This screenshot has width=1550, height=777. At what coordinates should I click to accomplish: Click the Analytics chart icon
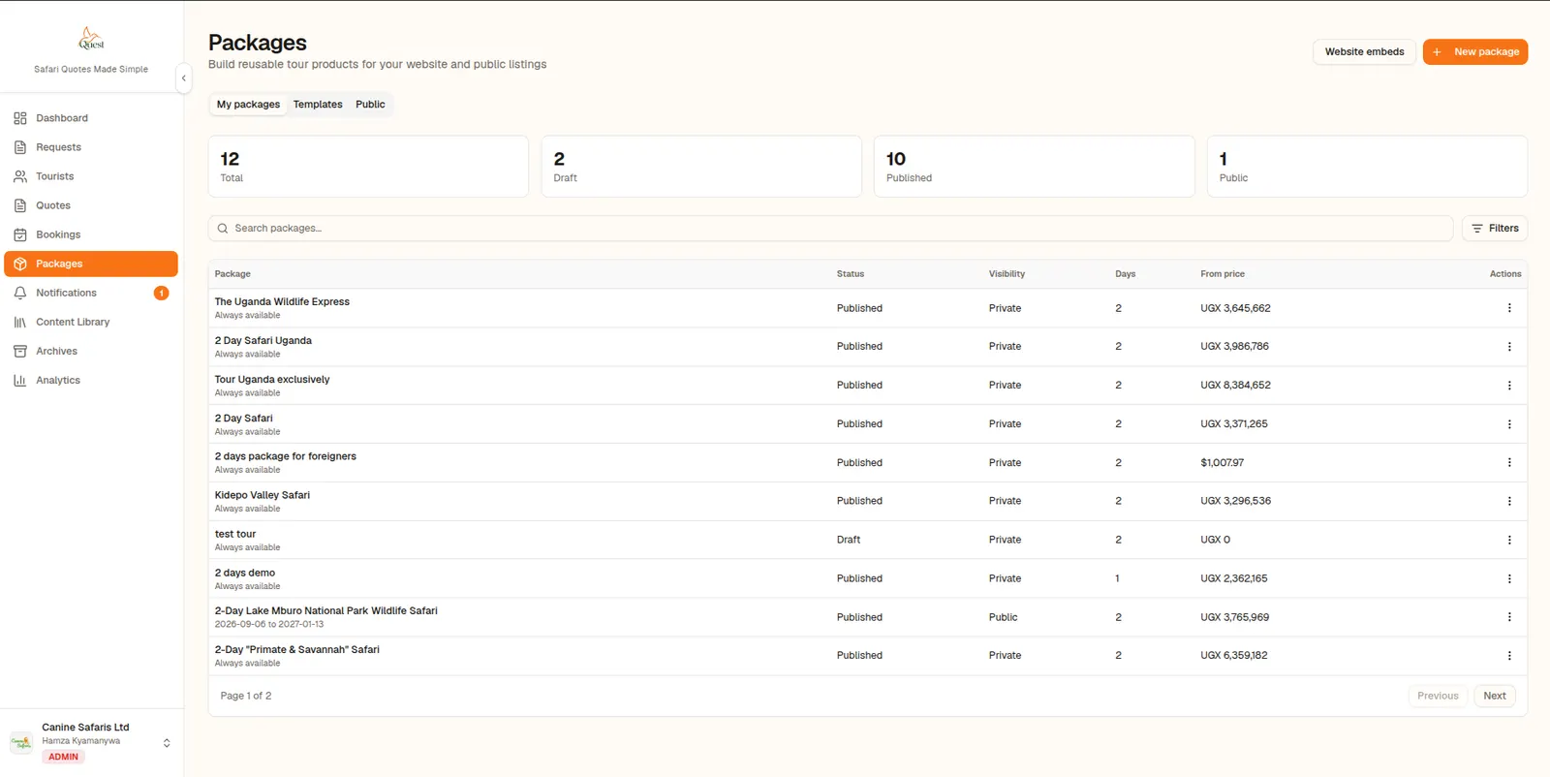[20, 380]
